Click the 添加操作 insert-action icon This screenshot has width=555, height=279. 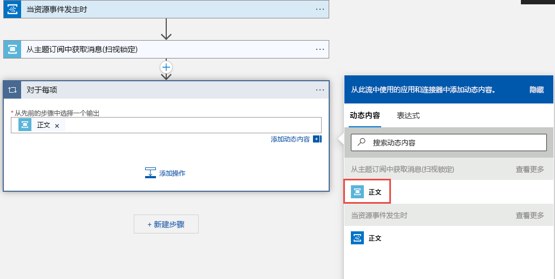[x=151, y=173]
